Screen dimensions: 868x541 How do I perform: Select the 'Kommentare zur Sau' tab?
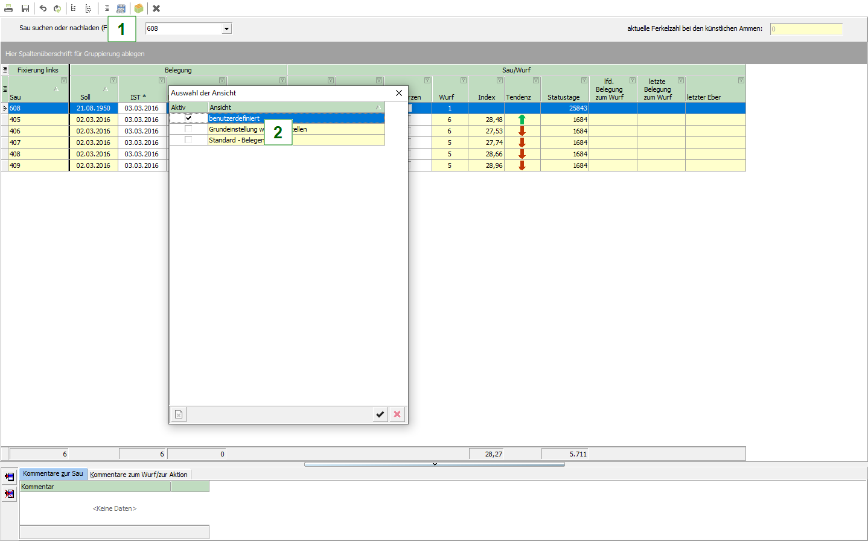[x=53, y=474]
